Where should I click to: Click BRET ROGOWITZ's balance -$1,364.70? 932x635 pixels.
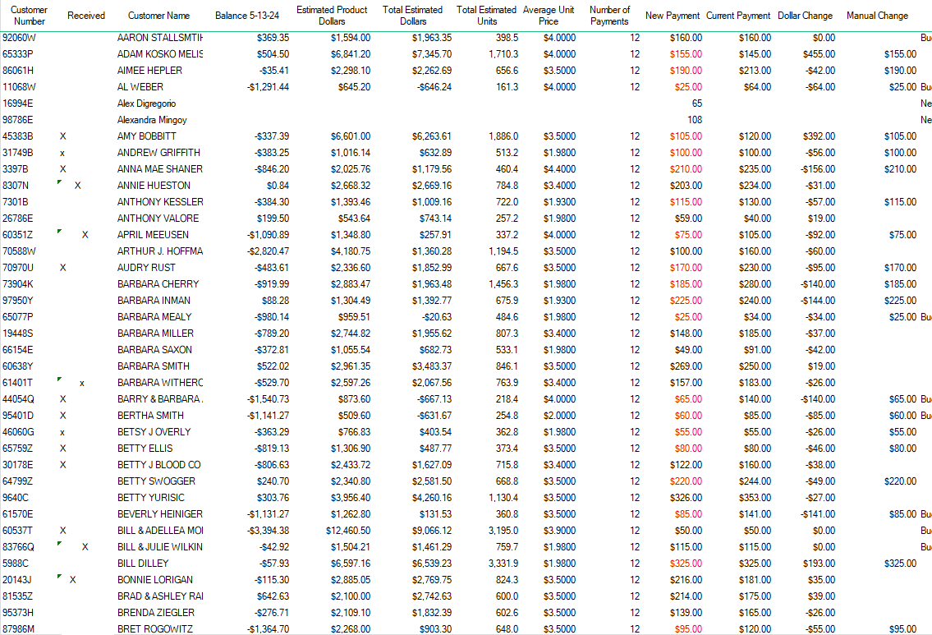[x=268, y=629]
